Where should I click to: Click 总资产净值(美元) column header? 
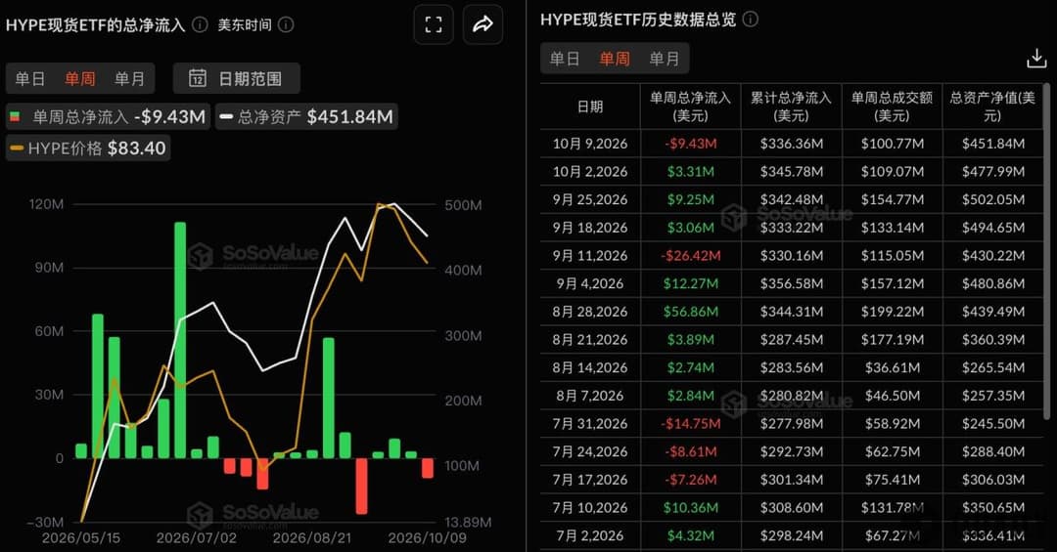tap(992, 106)
